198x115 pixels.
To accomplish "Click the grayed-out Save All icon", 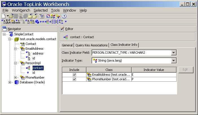I will tap(25, 16).
